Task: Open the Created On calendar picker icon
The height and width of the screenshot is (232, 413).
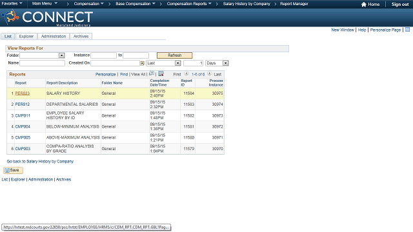Action: (142, 63)
